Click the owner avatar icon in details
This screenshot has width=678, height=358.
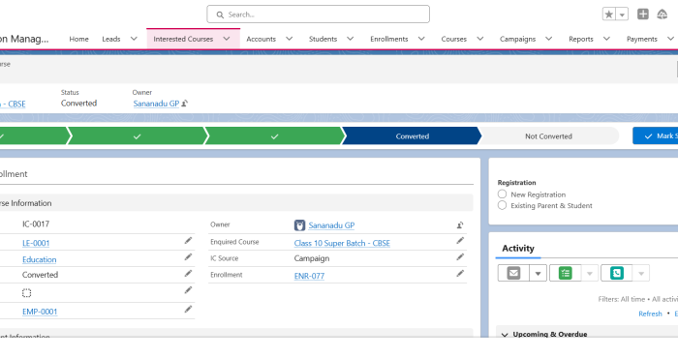point(299,225)
